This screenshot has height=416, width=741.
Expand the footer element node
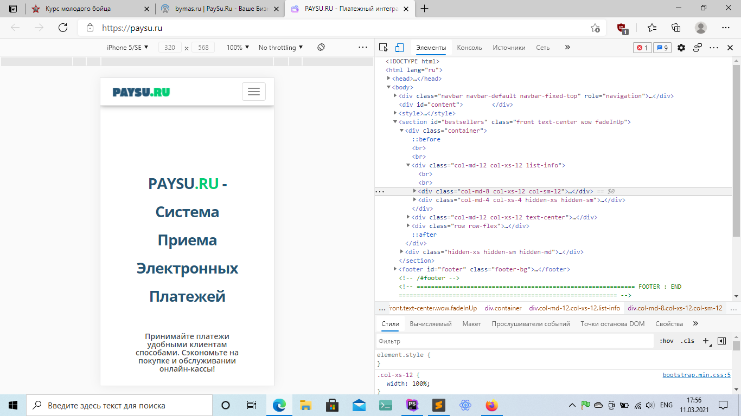tap(395, 269)
